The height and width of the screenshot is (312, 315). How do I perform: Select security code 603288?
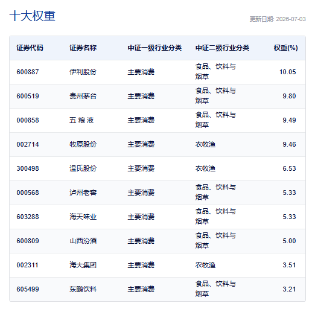28,217
